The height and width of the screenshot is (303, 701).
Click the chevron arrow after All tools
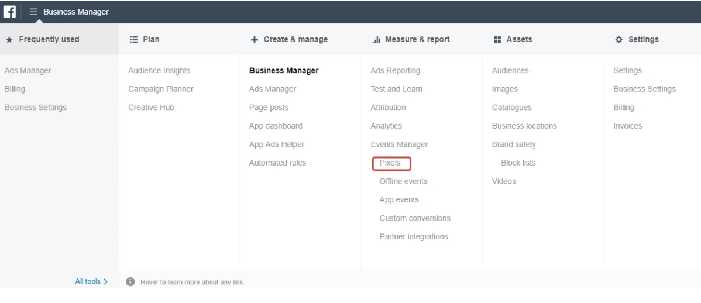click(105, 281)
